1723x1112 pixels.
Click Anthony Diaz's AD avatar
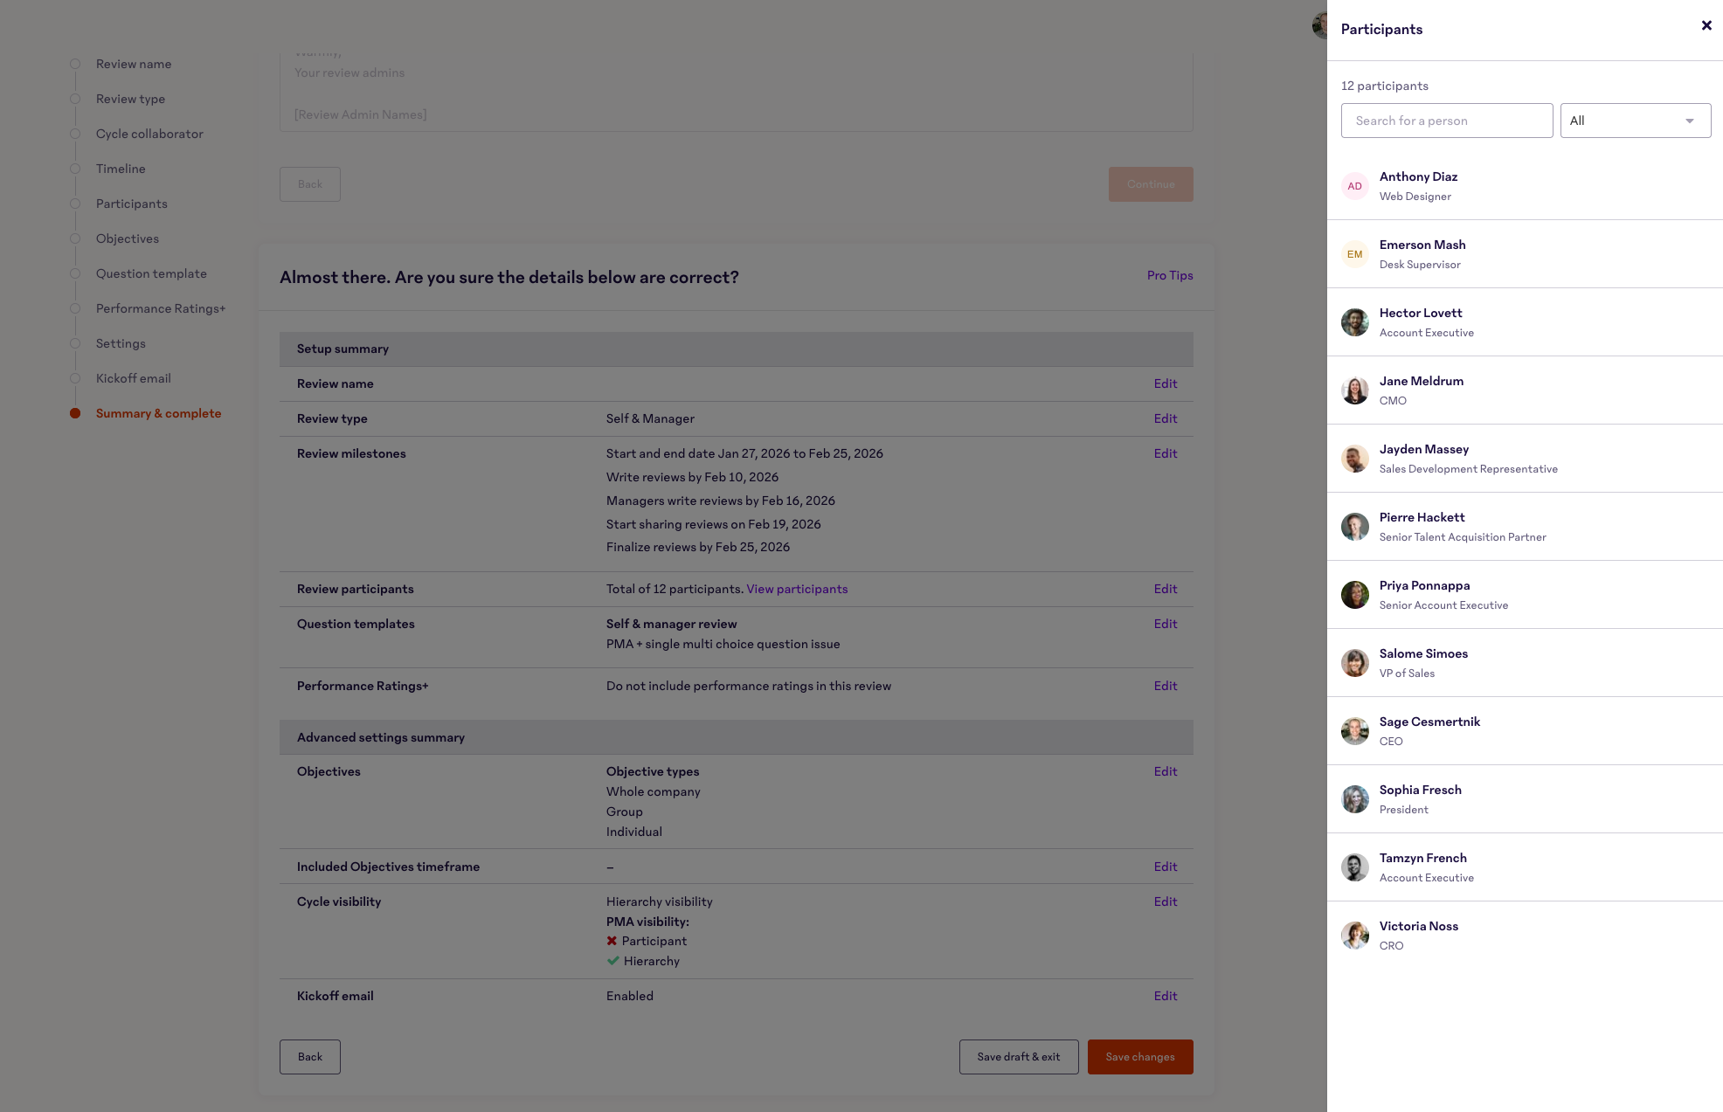pos(1354,186)
